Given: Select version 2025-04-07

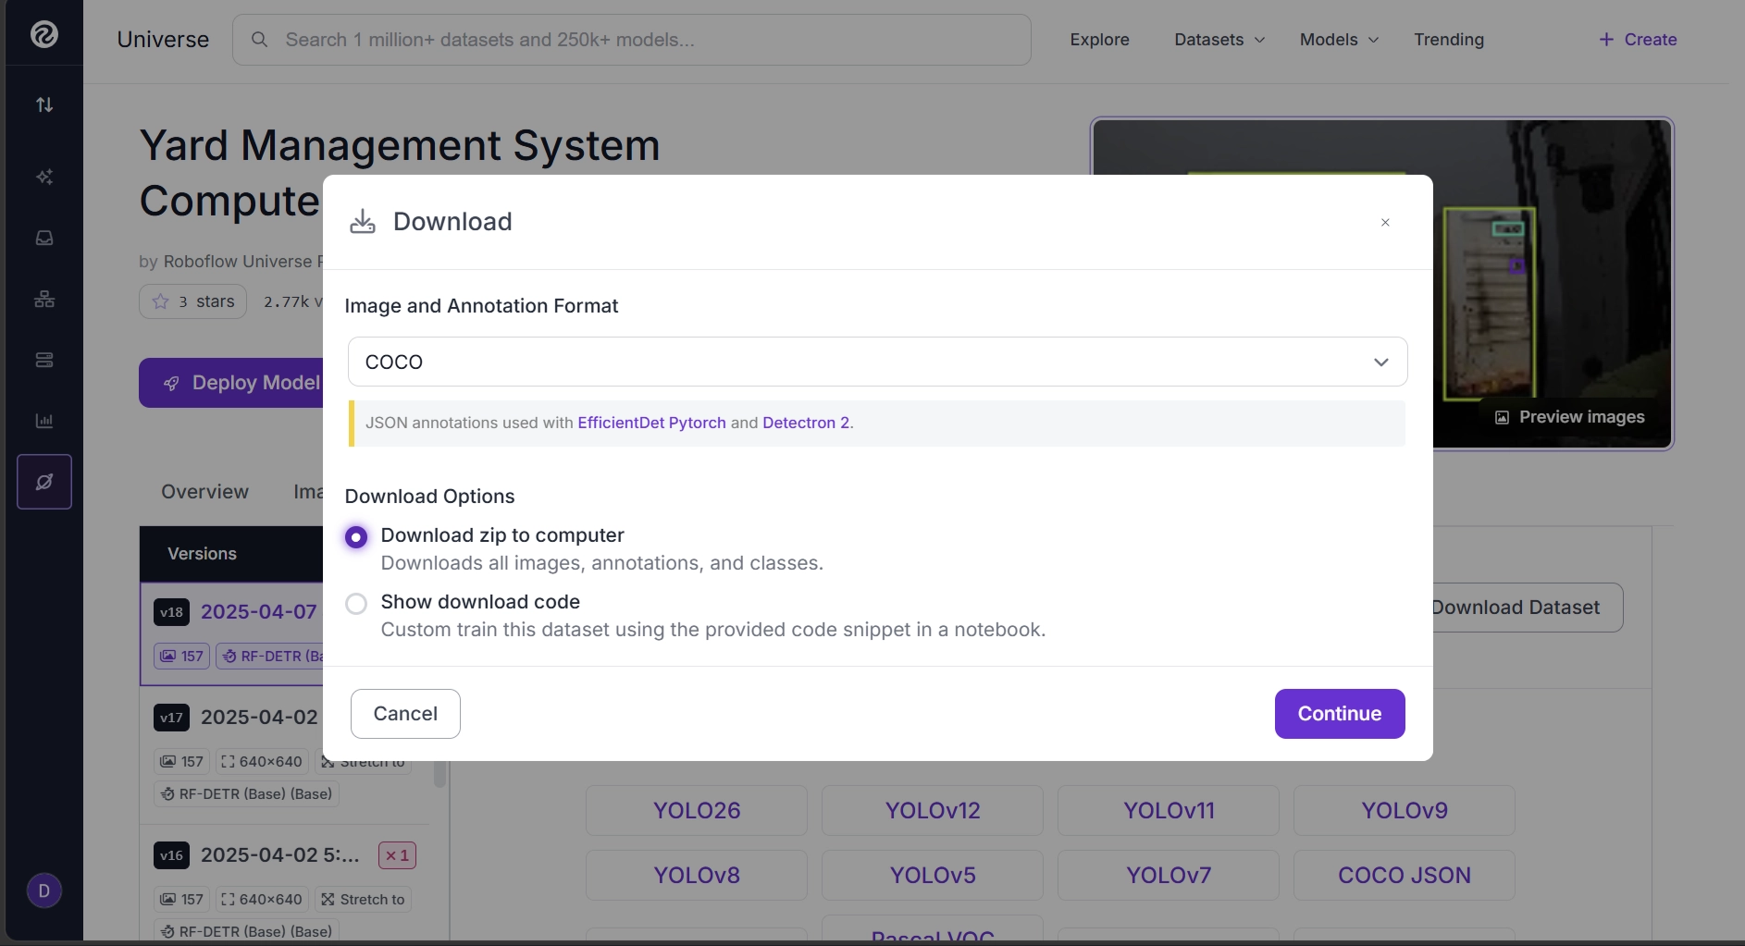Looking at the screenshot, I should coord(258,612).
